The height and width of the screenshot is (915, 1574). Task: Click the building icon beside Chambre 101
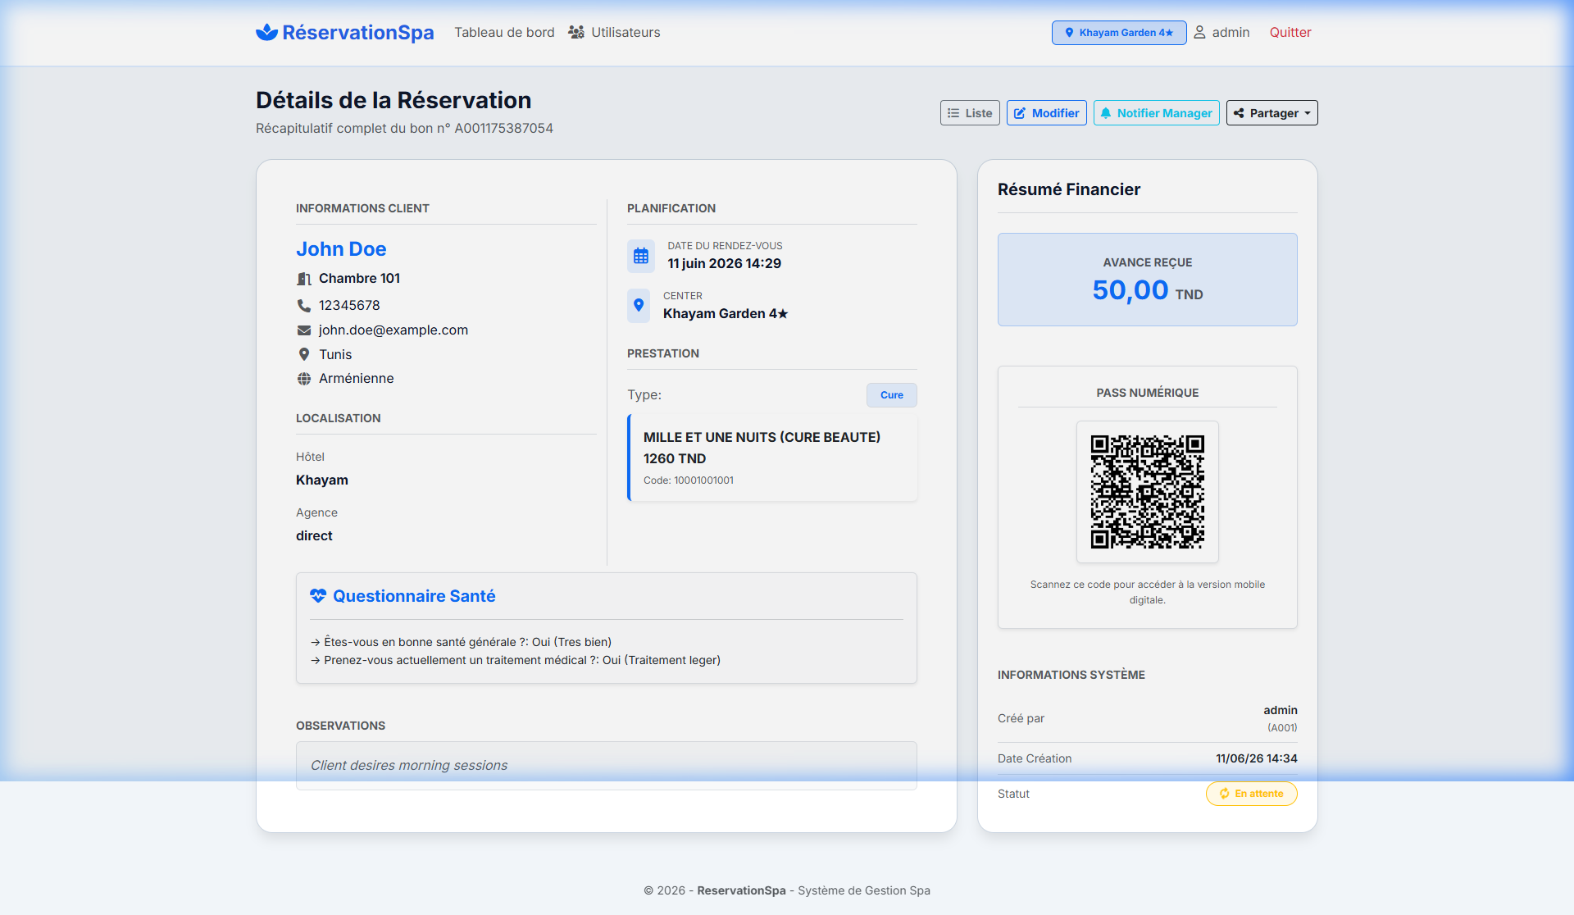pos(303,279)
